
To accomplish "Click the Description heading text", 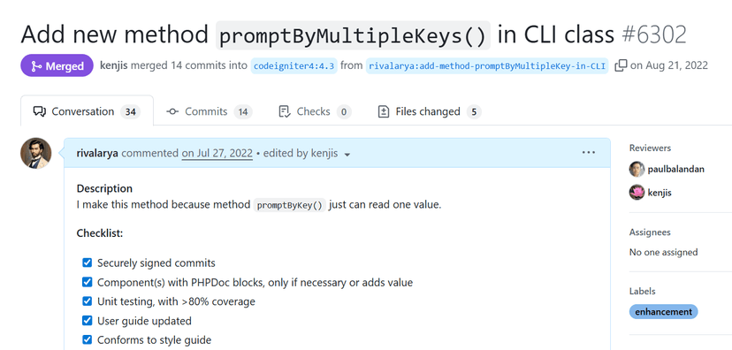I will click(104, 188).
